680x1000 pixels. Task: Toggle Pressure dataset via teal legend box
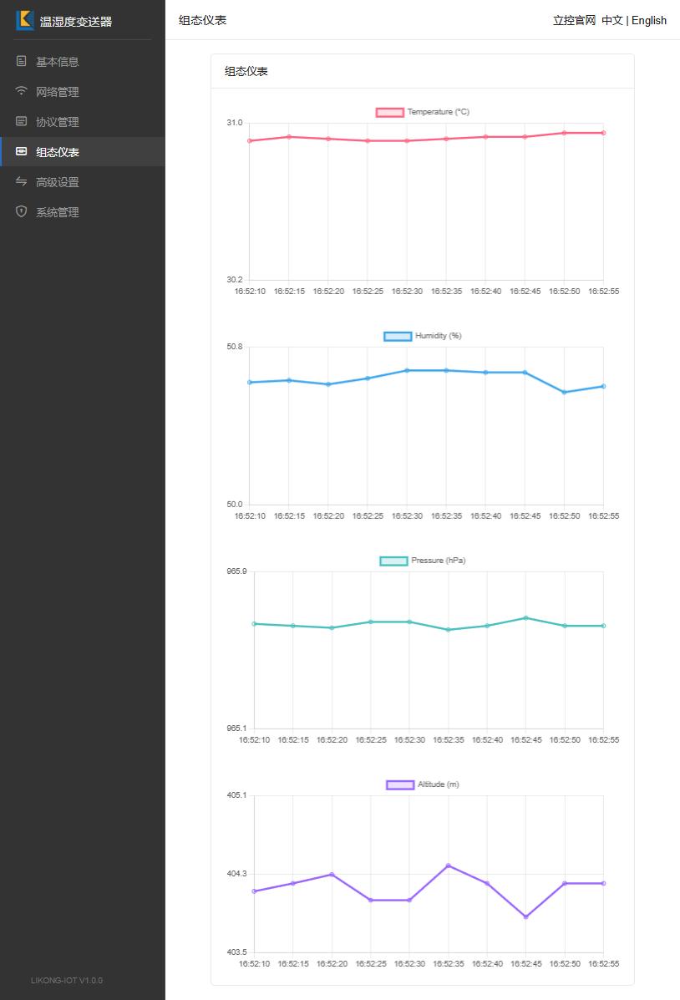[x=393, y=561]
